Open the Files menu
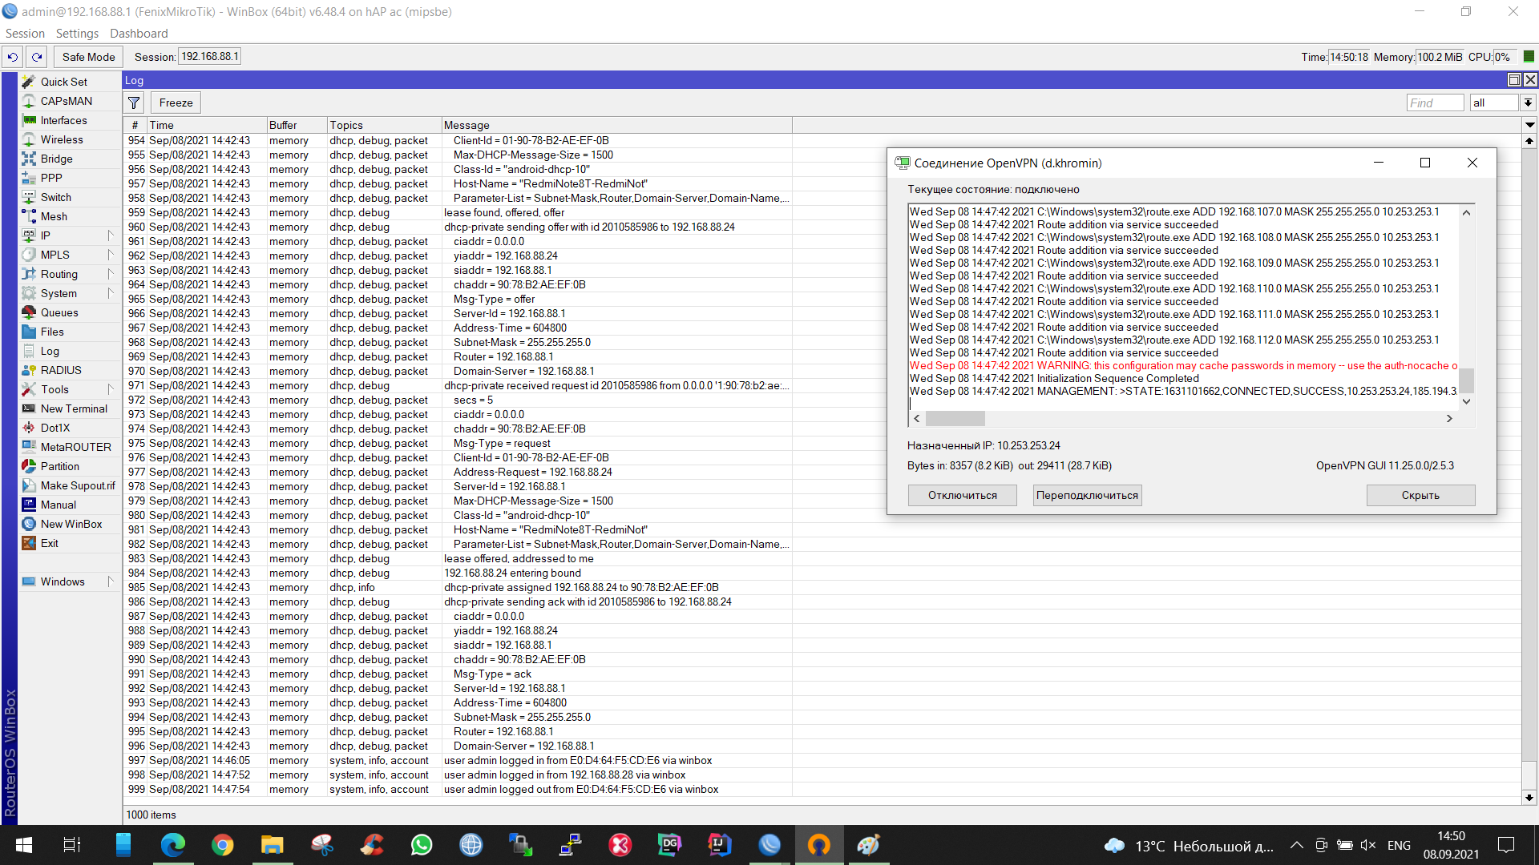Image resolution: width=1539 pixels, height=865 pixels. (52, 332)
